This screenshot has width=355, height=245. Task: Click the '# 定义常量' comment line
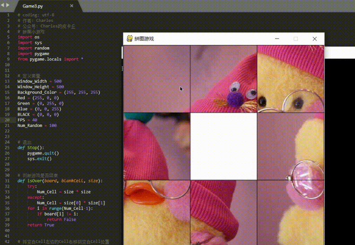click(x=29, y=76)
